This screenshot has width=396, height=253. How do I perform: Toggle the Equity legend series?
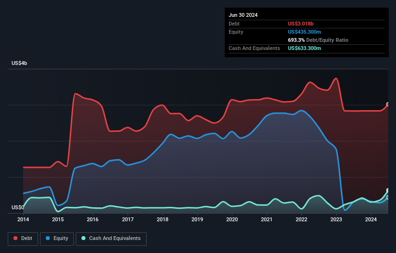click(57, 239)
